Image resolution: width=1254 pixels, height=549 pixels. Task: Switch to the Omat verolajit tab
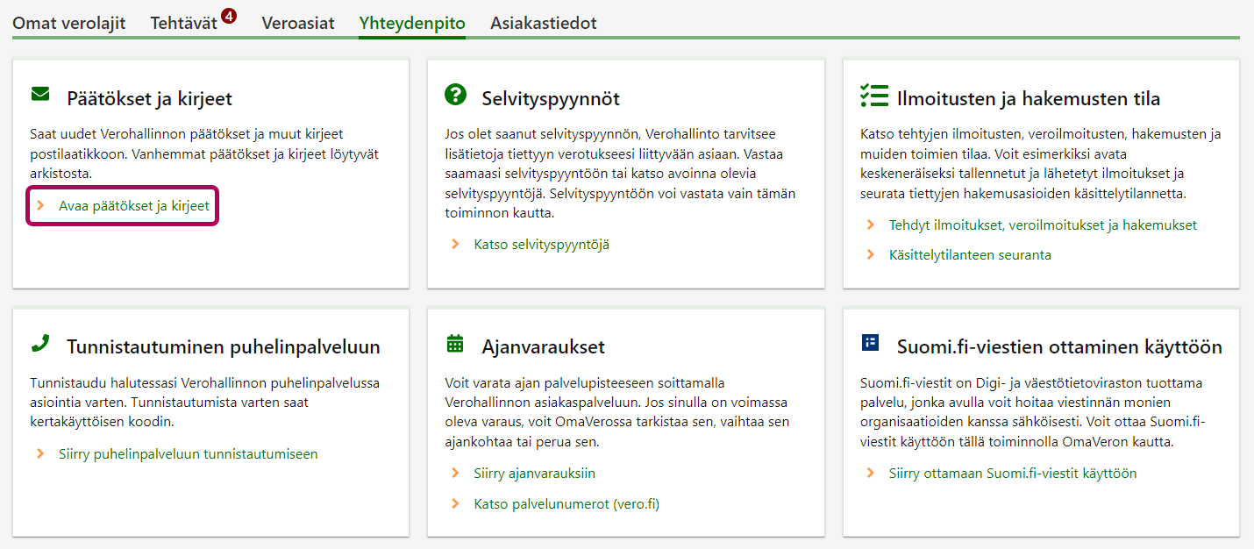pyautogui.click(x=68, y=24)
